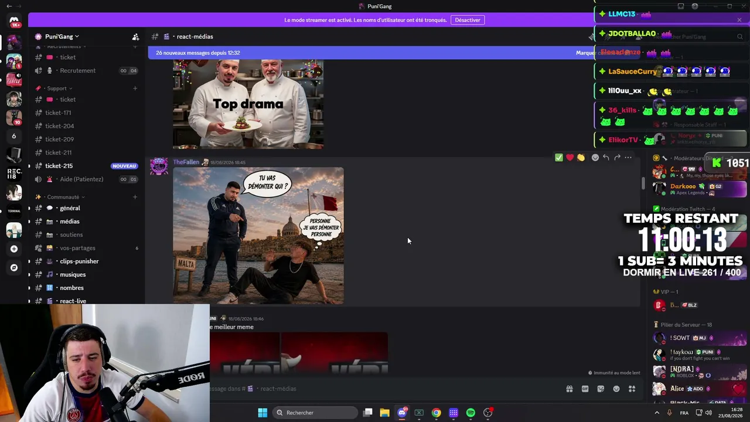Open TheFallen's avatar
Viewport: 750px width, 422px height.
coord(159,166)
